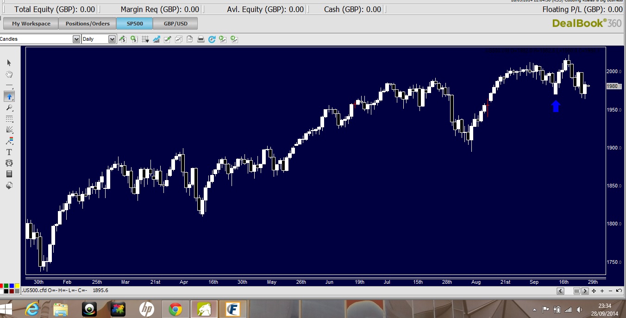The height and width of the screenshot is (318, 626).
Task: Open the HP app on taskbar
Action: tap(147, 309)
